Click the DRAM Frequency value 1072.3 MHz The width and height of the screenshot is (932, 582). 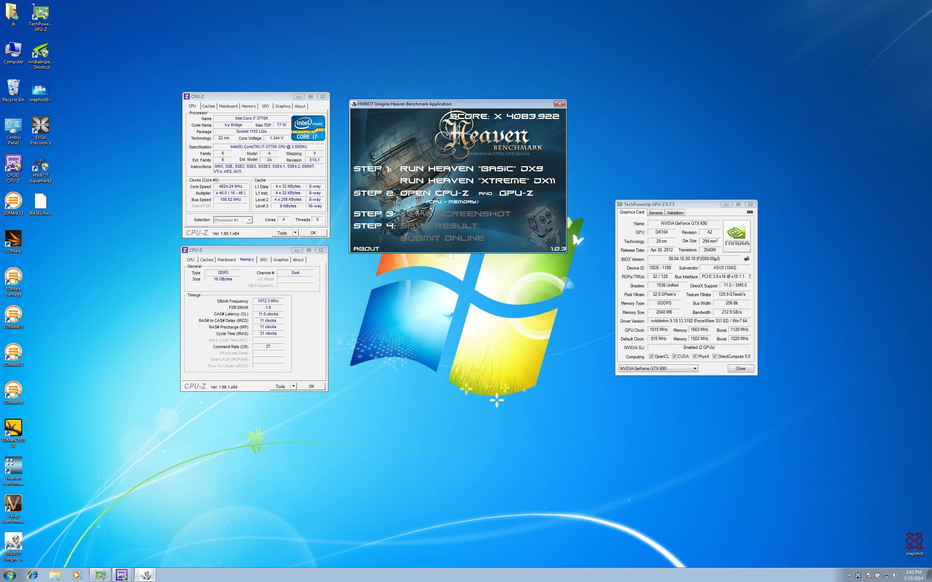point(268,301)
